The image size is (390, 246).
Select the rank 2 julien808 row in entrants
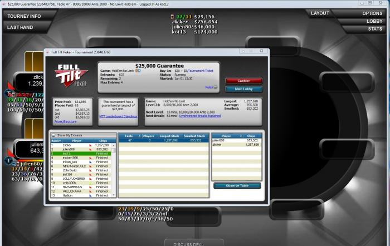point(81,149)
